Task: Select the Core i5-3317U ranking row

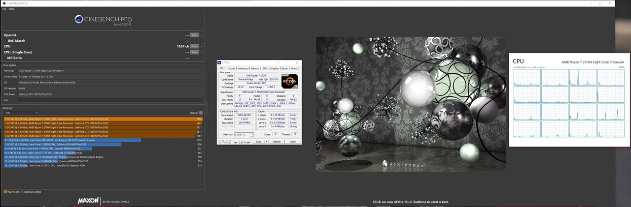Action: (x=103, y=165)
